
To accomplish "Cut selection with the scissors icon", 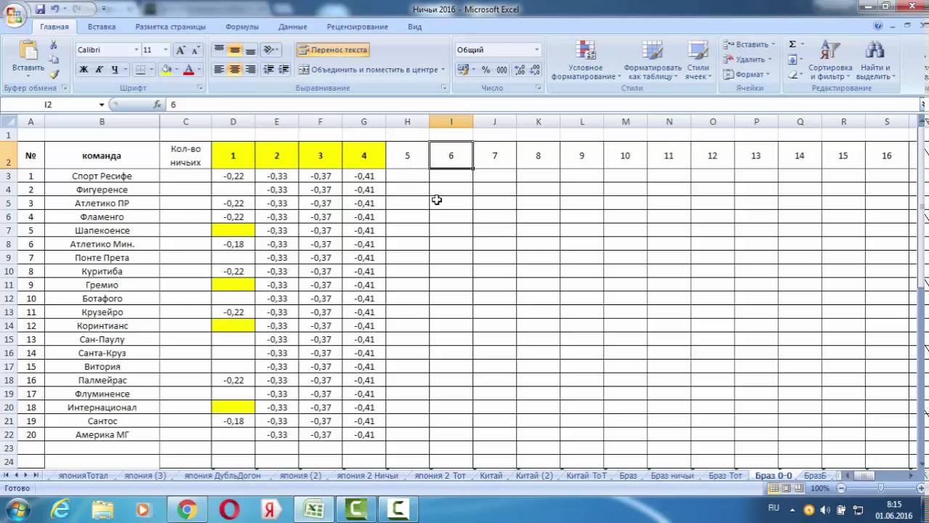I will click(x=54, y=45).
